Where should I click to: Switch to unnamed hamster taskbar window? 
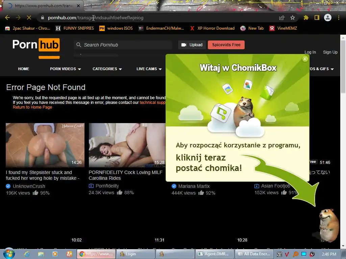pos(175,254)
